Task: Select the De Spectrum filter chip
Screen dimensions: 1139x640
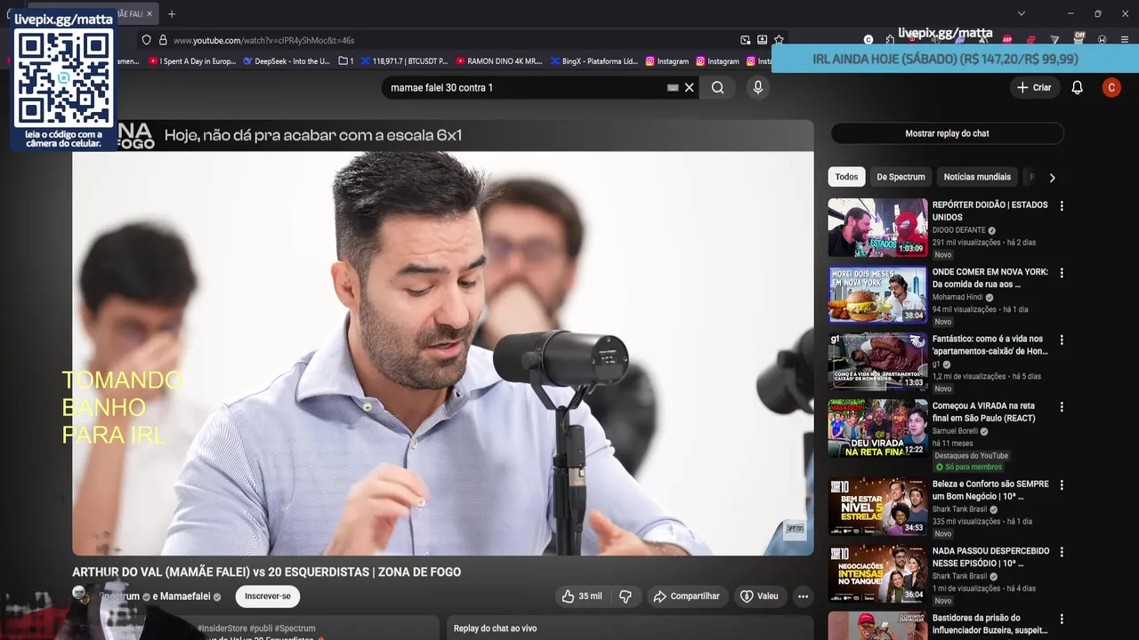Action: (901, 177)
